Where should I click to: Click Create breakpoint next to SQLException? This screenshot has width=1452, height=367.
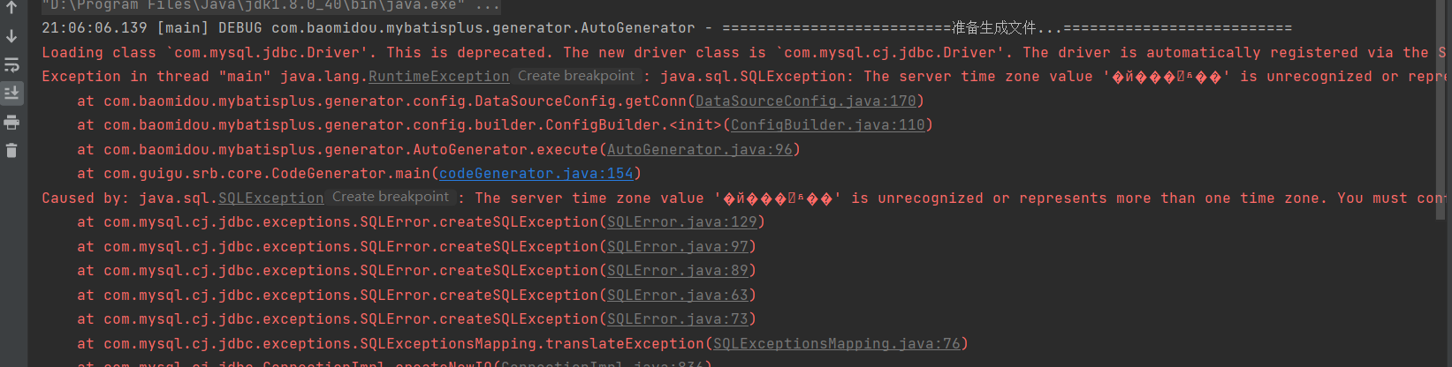pos(391,198)
